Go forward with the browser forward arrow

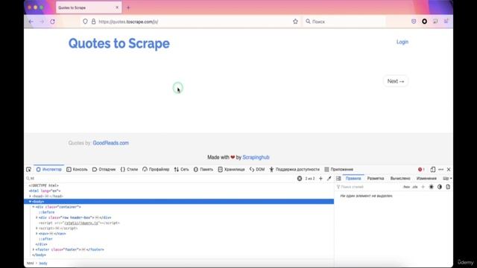coord(42,22)
